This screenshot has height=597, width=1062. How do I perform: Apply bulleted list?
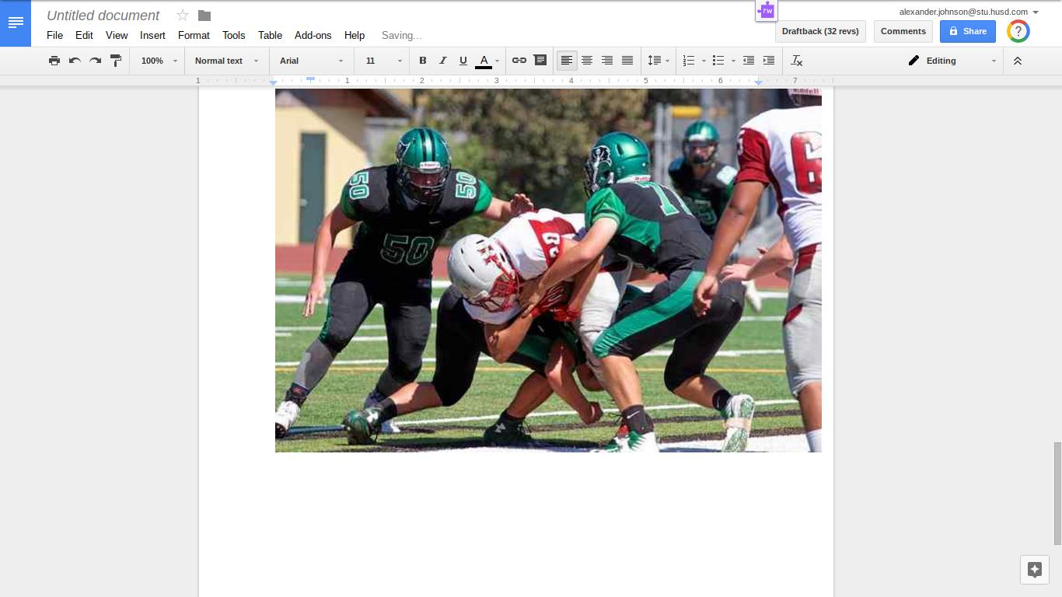[x=718, y=61]
